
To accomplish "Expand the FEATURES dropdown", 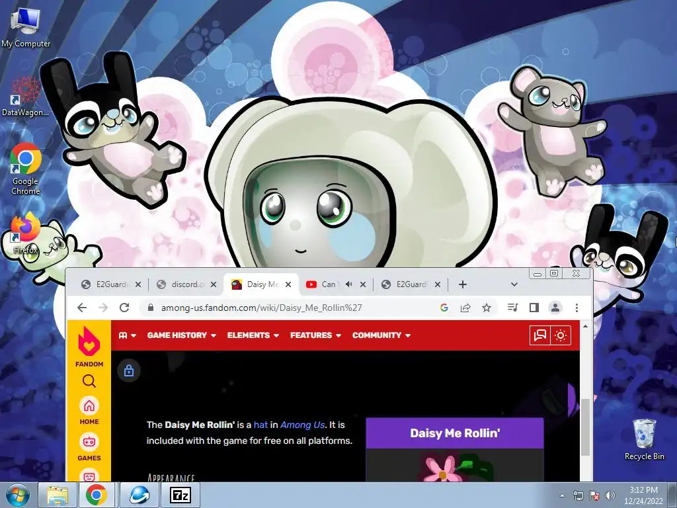I will point(315,335).
